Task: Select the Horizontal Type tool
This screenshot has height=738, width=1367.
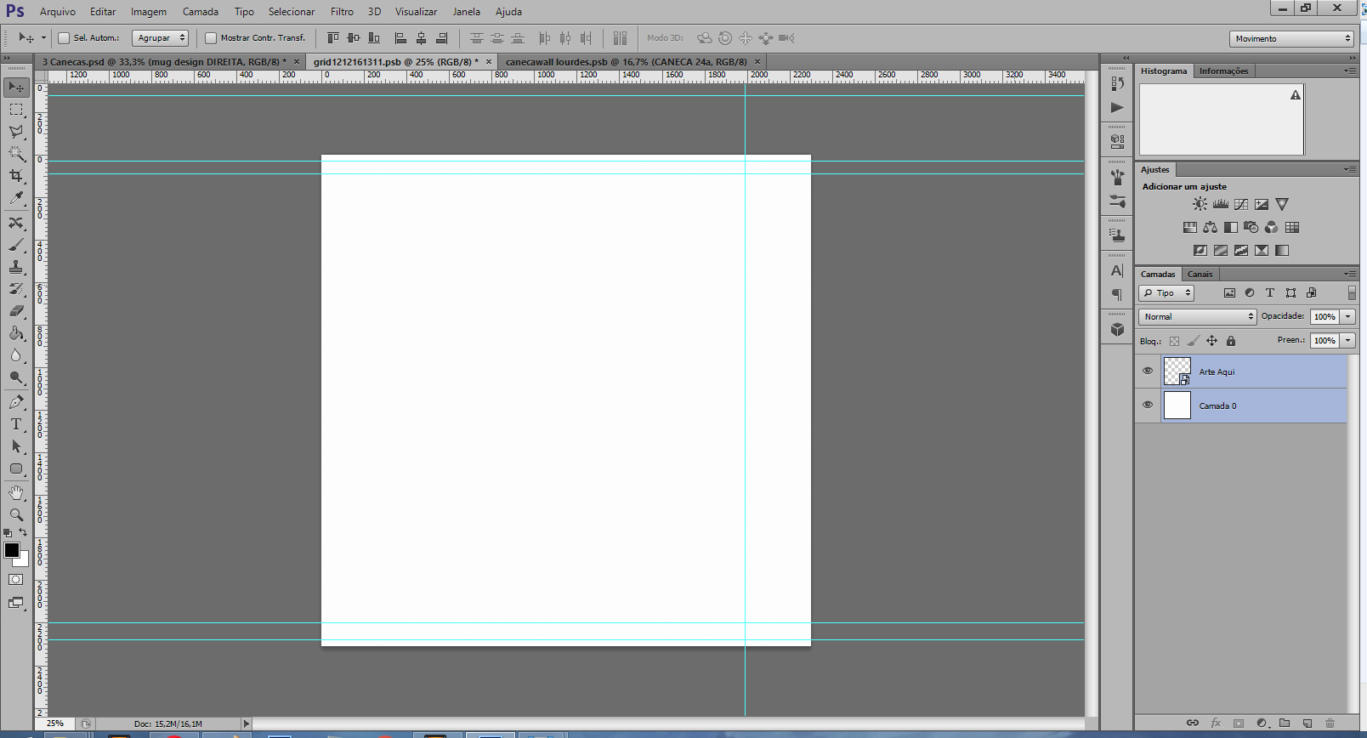Action: (x=16, y=424)
